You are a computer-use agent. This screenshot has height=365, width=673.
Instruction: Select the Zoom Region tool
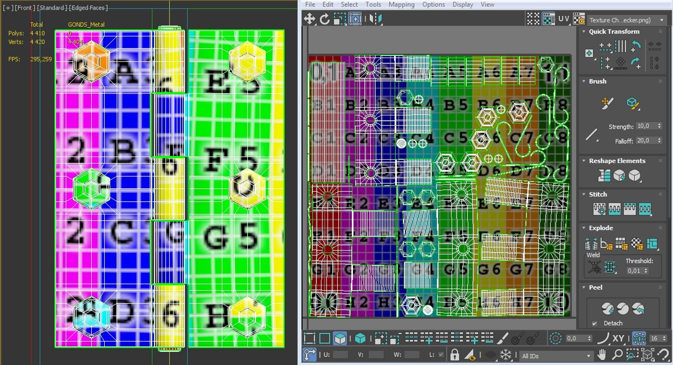632,355
